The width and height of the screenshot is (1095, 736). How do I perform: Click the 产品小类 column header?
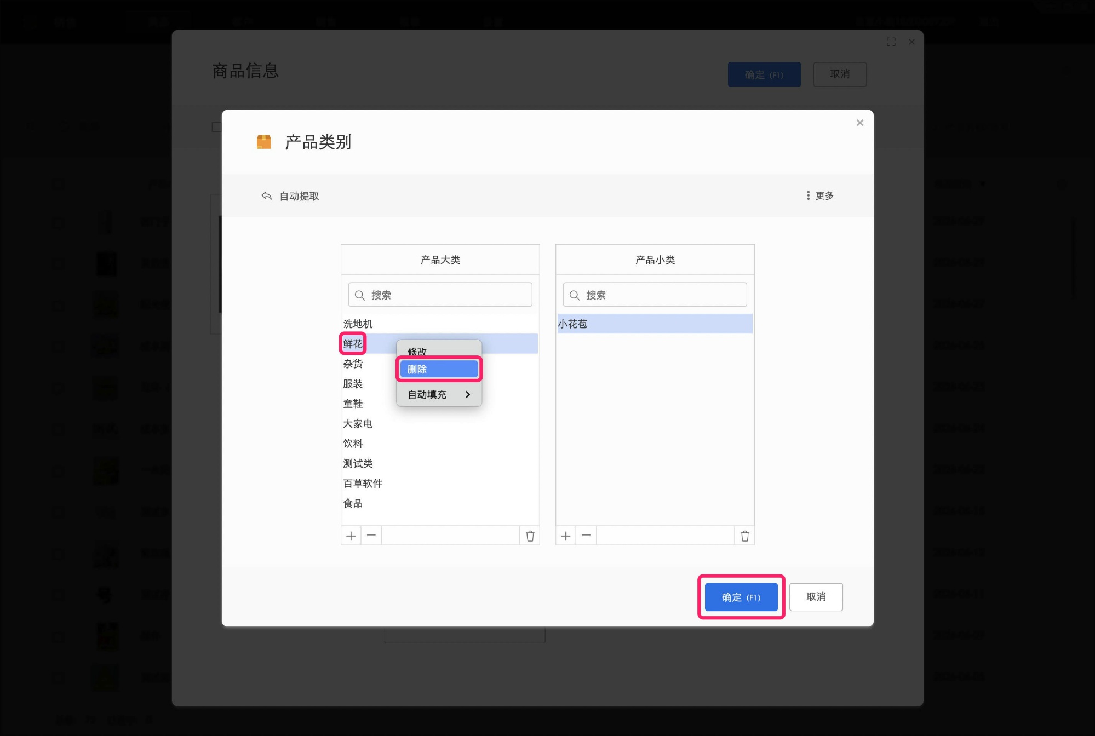coord(655,260)
